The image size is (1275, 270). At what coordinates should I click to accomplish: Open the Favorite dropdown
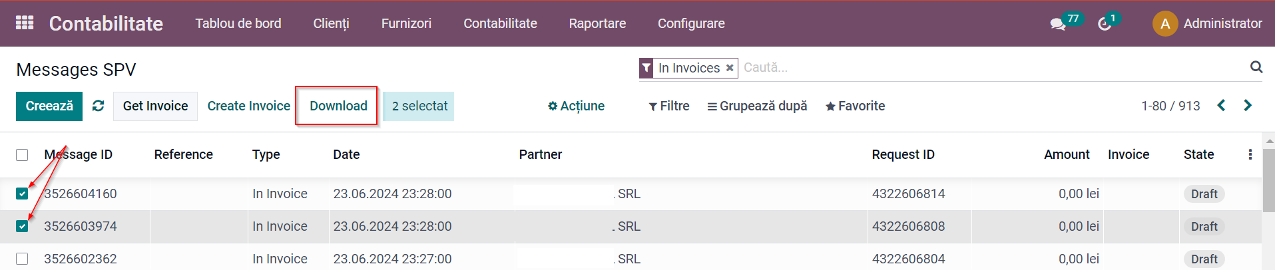855,106
